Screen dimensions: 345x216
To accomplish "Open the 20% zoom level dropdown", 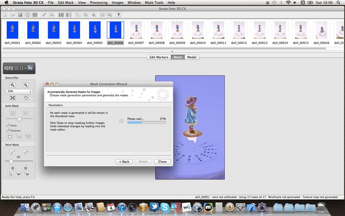I will (19, 91).
